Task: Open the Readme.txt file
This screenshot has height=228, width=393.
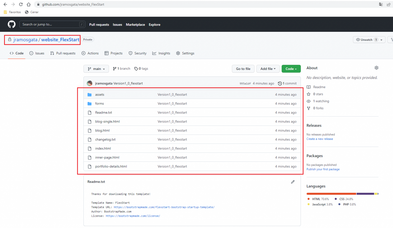Action: [x=104, y=112]
